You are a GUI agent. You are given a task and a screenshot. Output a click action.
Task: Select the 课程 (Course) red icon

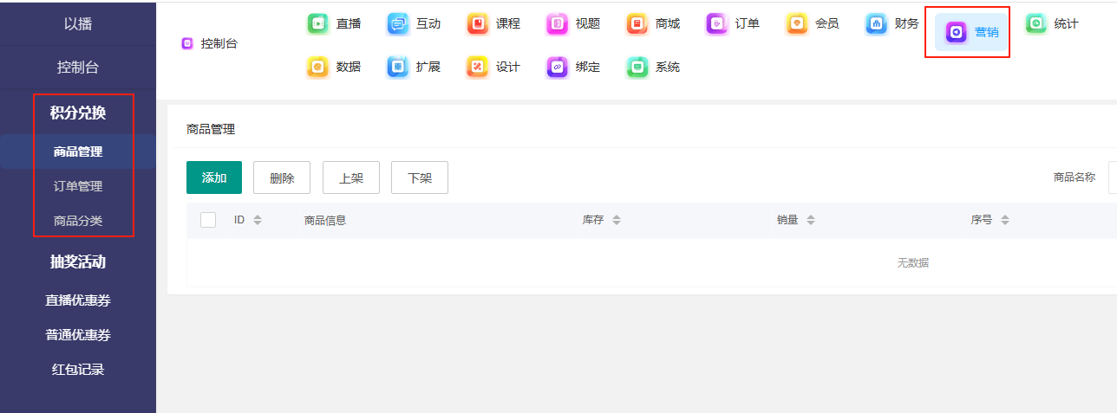[478, 24]
